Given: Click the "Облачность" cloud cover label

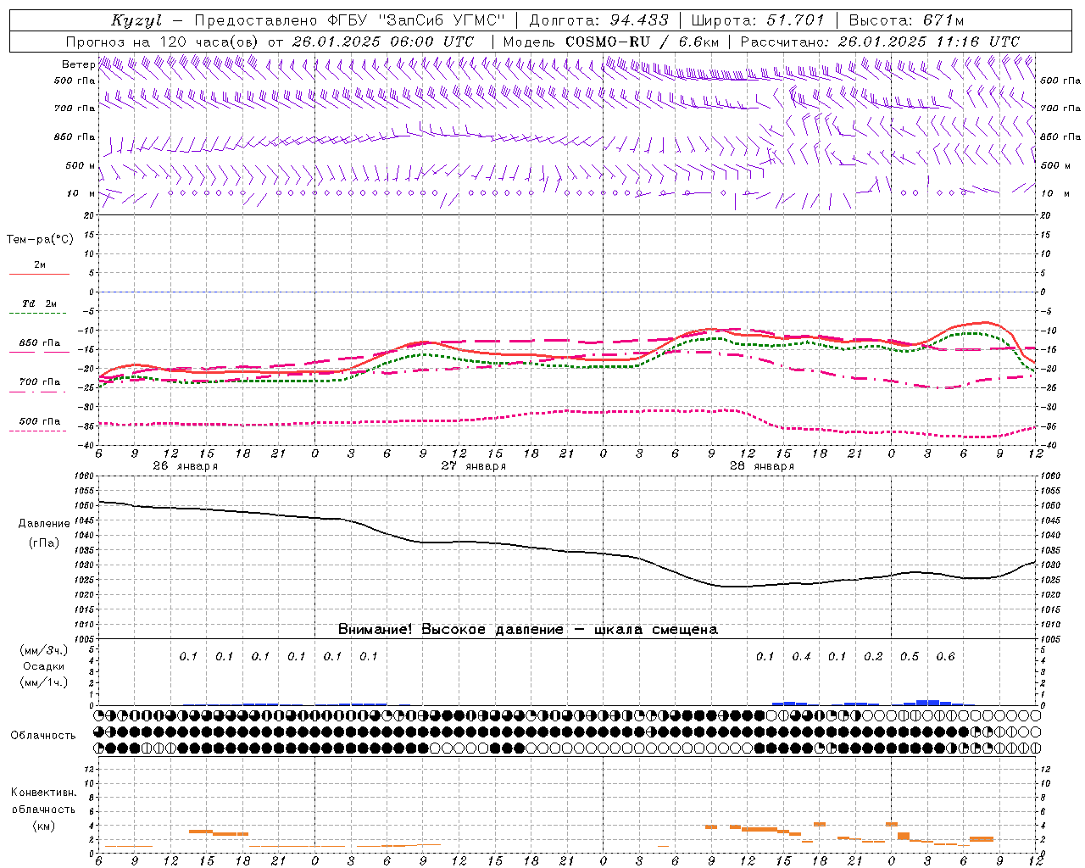Looking at the screenshot, I should tap(43, 736).
